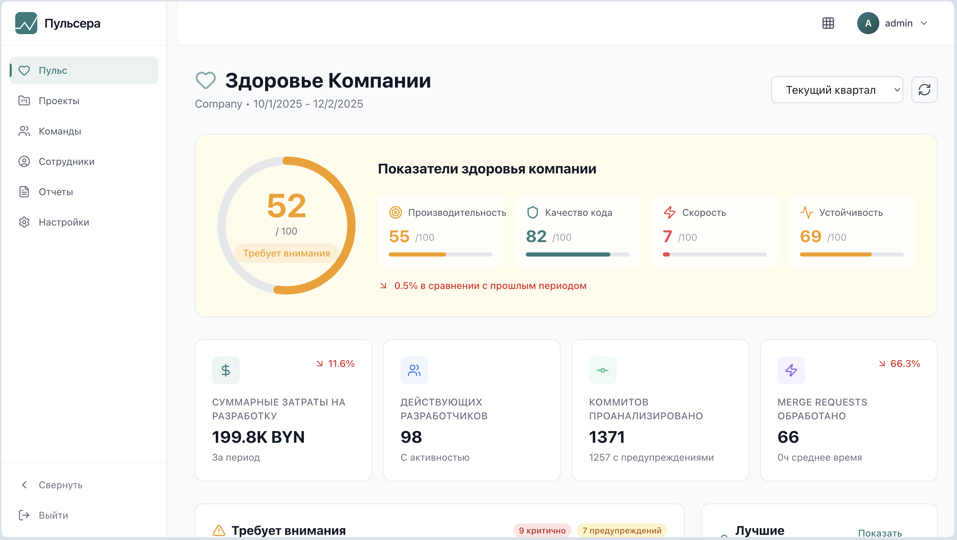Click the Качество кода progress bar
Image resolution: width=957 pixels, height=540 pixels.
[x=577, y=254]
